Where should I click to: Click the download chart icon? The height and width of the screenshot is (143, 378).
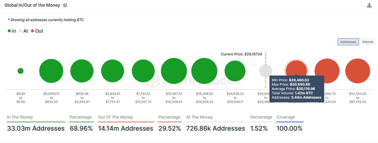[369, 5]
